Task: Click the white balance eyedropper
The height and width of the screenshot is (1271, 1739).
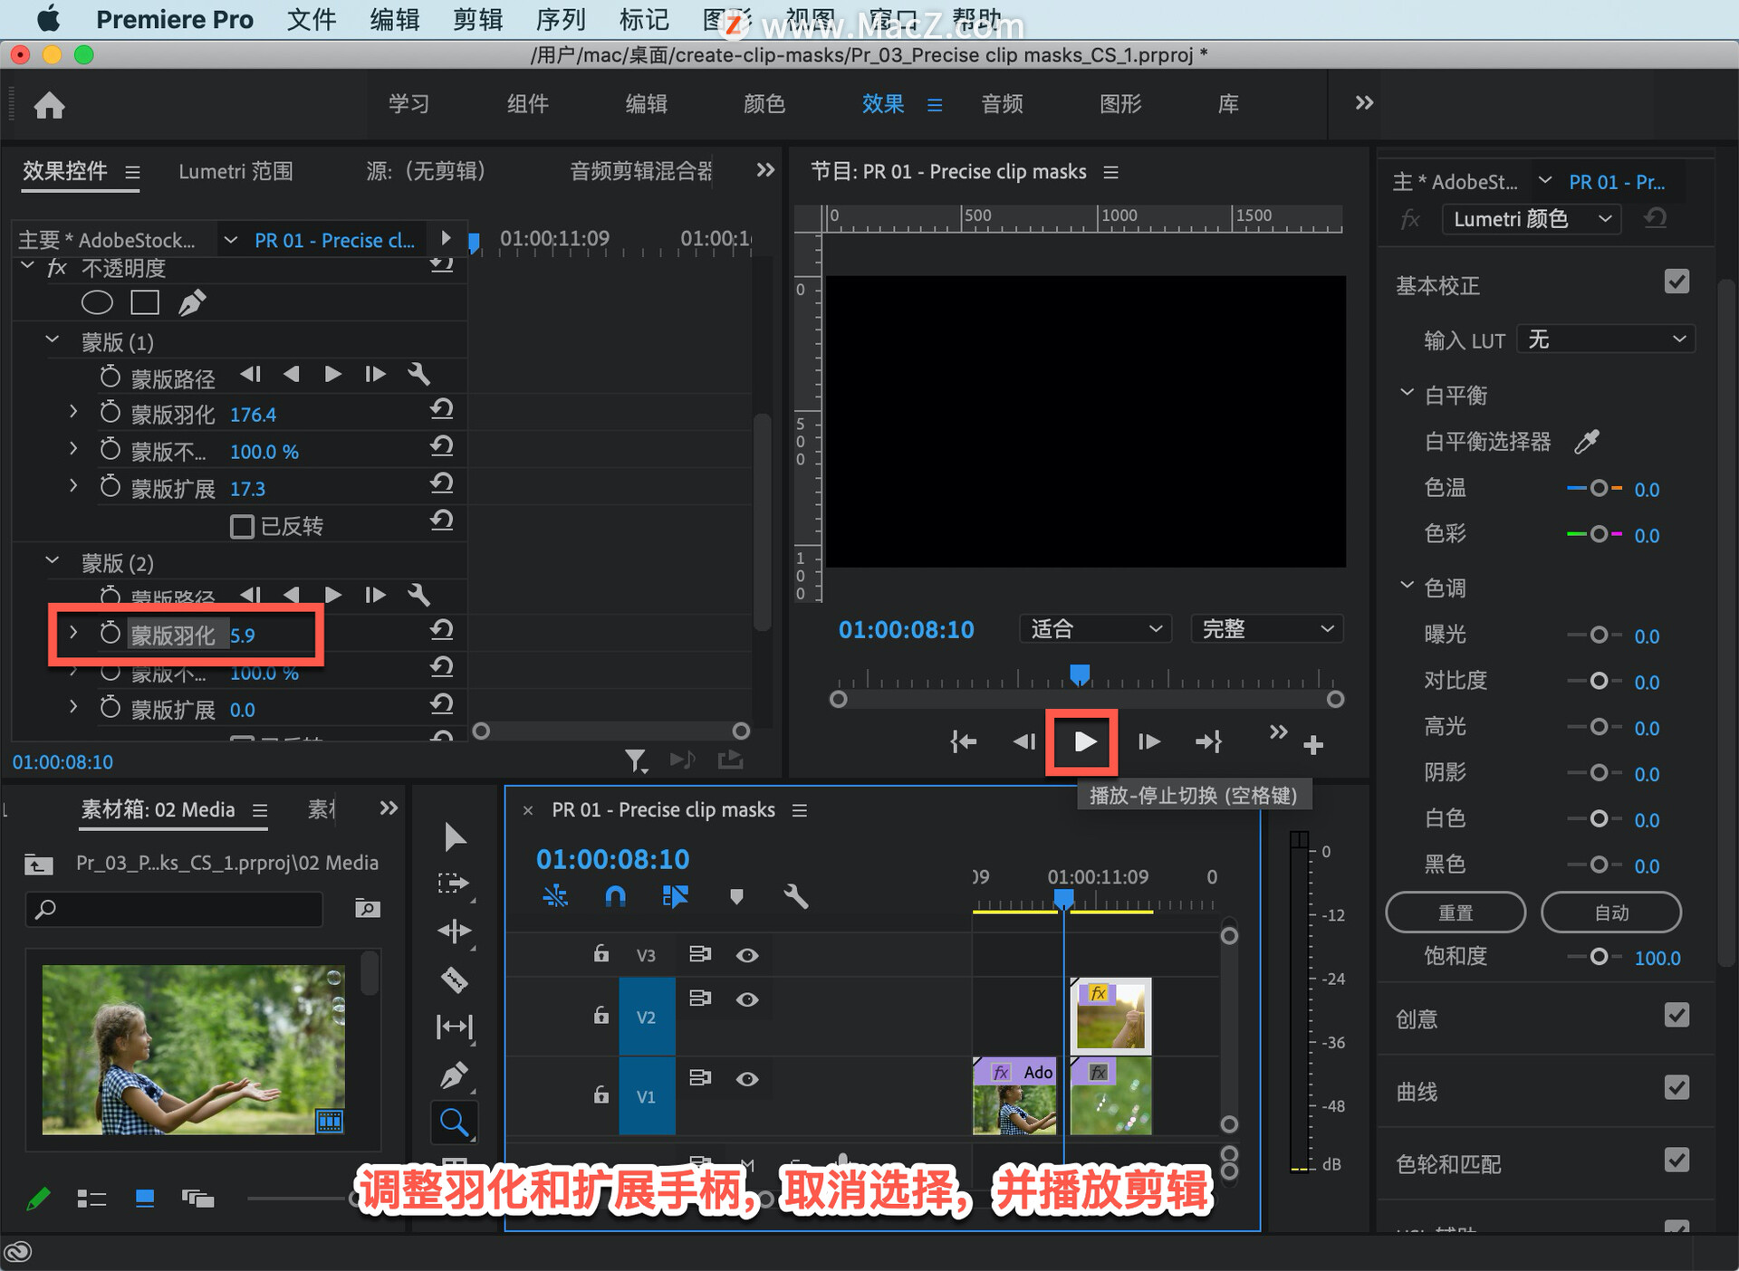Action: point(1587,441)
